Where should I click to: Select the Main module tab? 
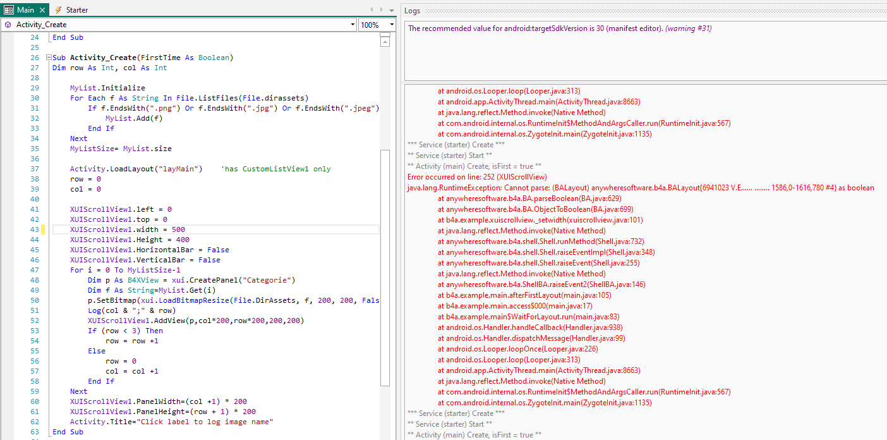(x=25, y=10)
